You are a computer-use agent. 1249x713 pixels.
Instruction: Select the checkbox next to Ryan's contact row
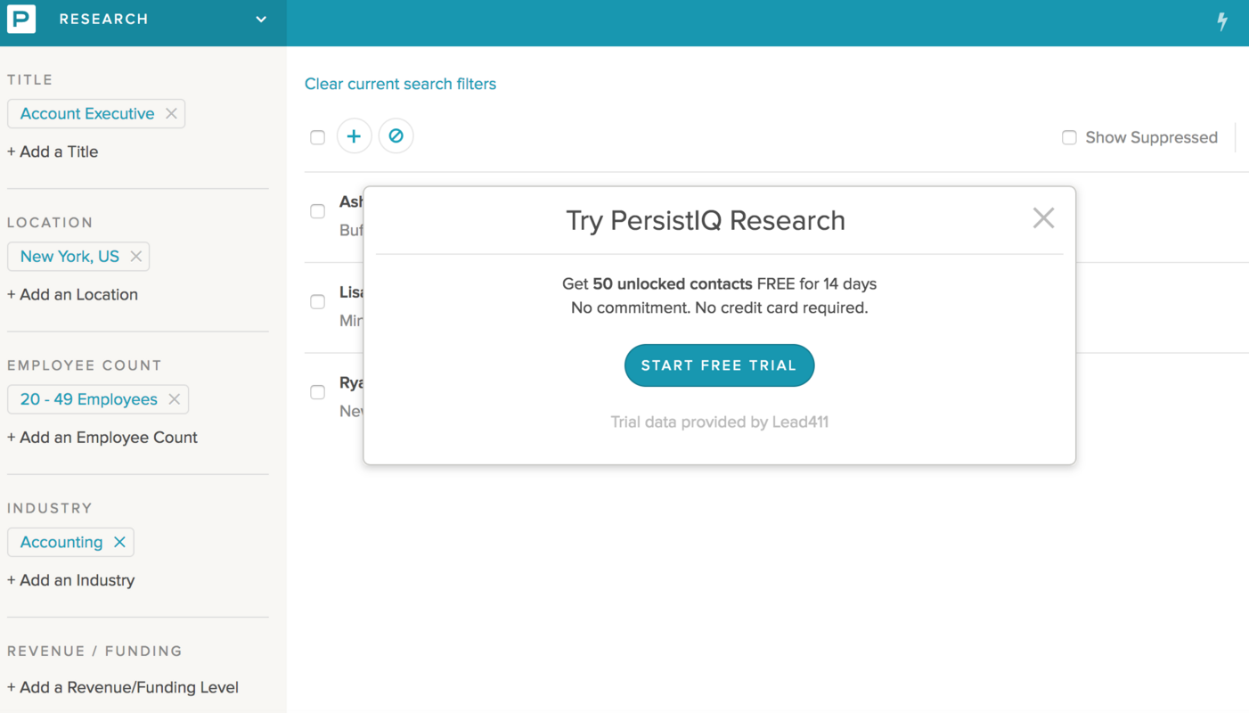coord(317,392)
